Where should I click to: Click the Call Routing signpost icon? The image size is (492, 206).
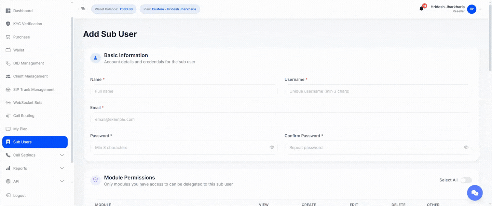8,116
